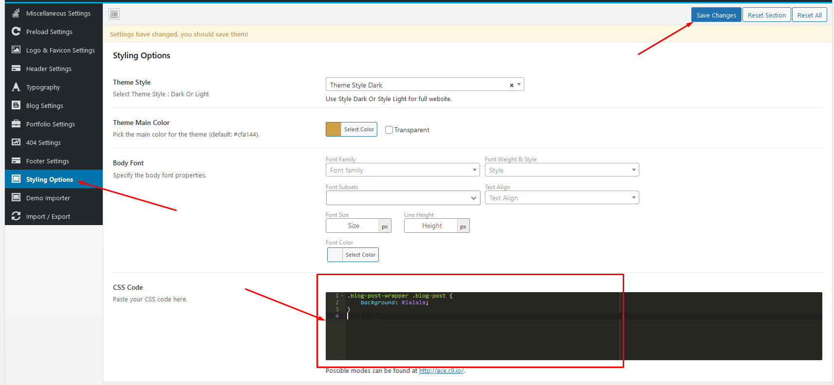
Task: Click the '.blog-post-wrapper' selector text
Action: click(x=378, y=296)
